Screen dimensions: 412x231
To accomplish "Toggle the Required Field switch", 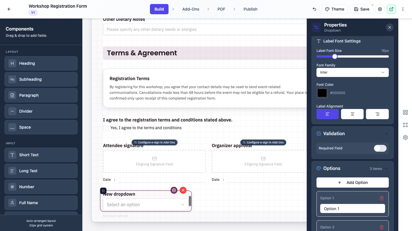I will point(380,148).
